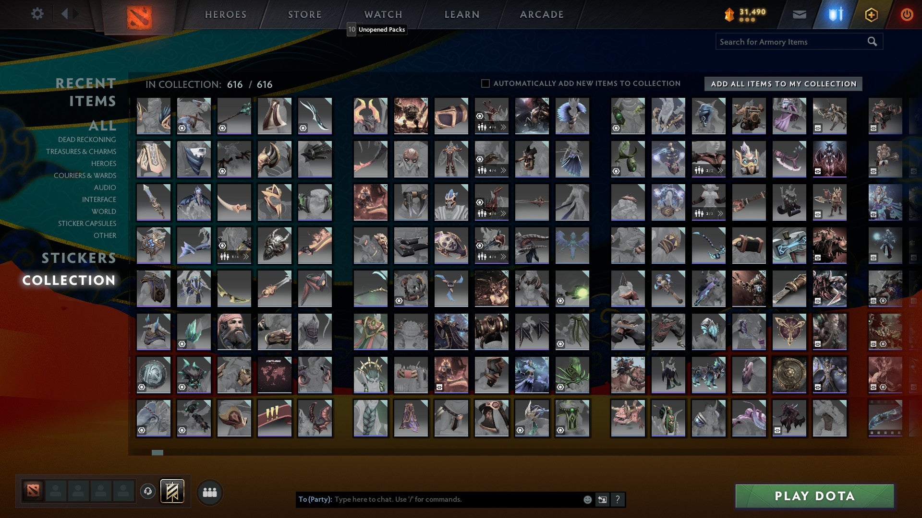The height and width of the screenshot is (518, 922).
Task: Open the emoticon smiley in the chat bar
Action: [587, 499]
